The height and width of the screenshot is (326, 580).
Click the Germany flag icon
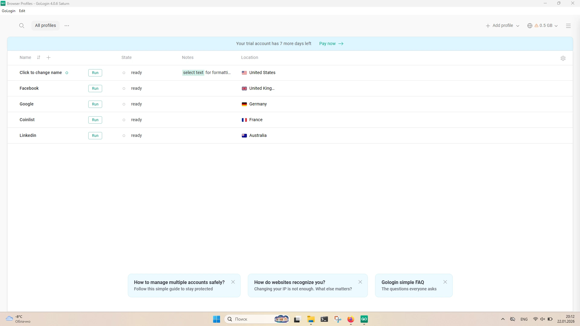244,104
